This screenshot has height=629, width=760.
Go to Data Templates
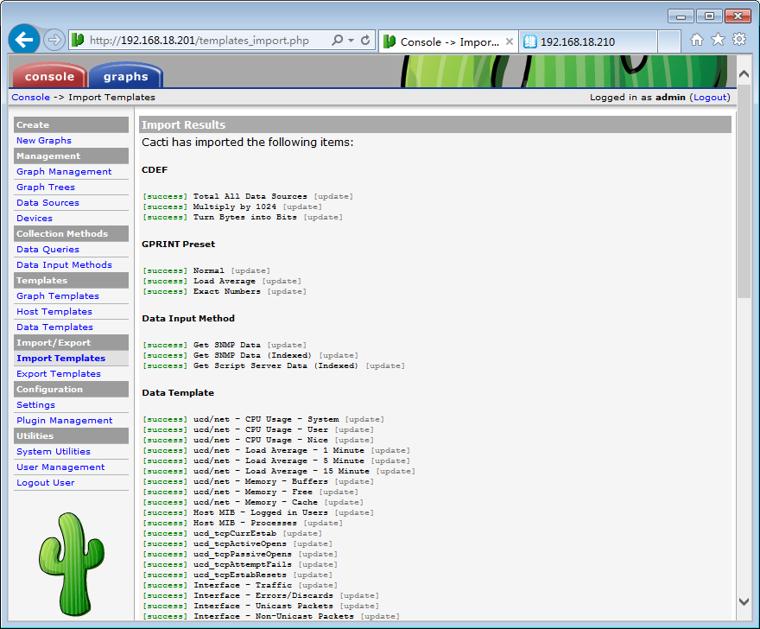[x=54, y=327]
